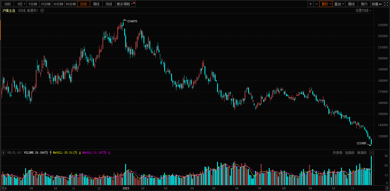Click MAVOL1:25.511万 yellow value
390x191 pixels.
(x=65, y=153)
